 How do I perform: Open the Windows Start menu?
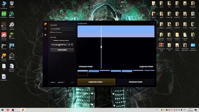(x=2, y=110)
